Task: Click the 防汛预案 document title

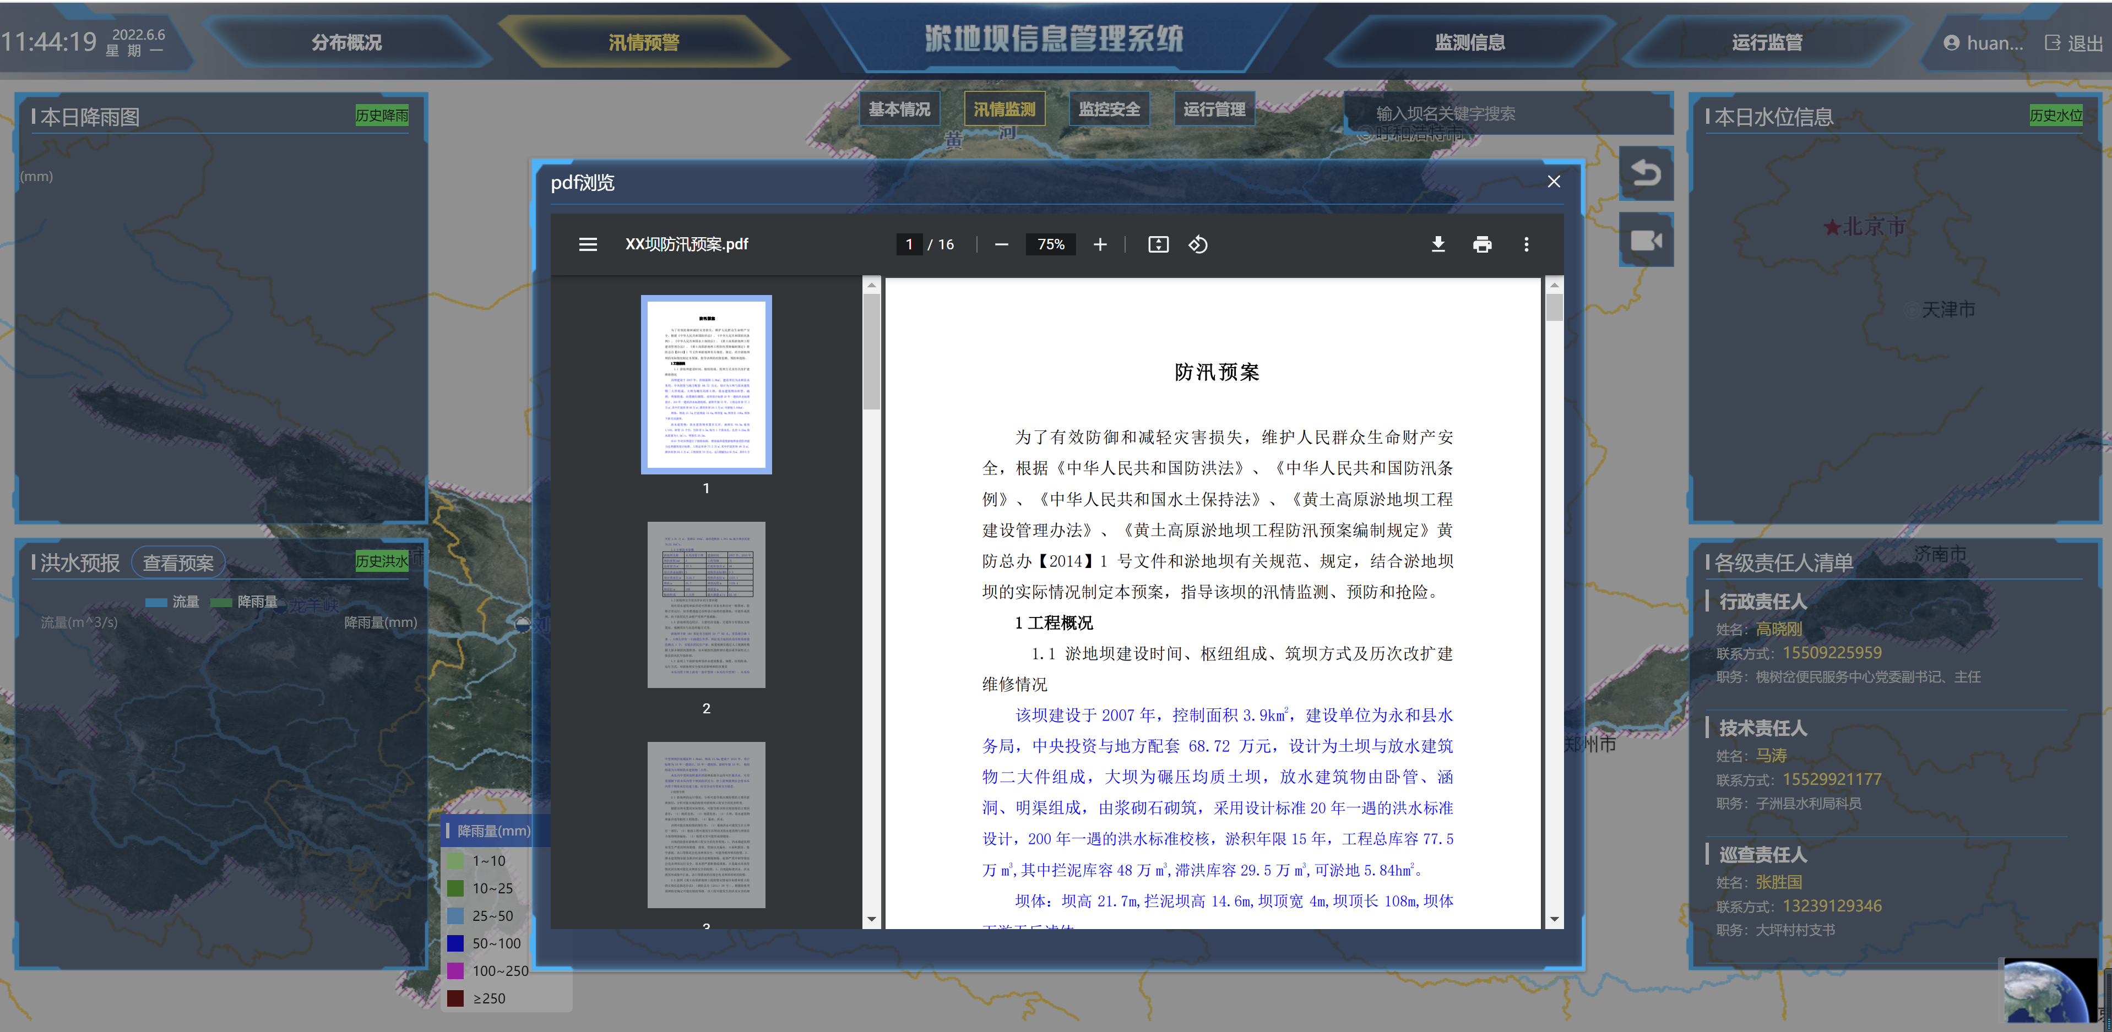Action: (x=1217, y=372)
